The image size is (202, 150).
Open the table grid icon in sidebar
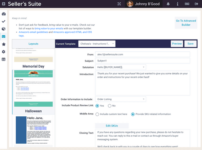pos(4,59)
